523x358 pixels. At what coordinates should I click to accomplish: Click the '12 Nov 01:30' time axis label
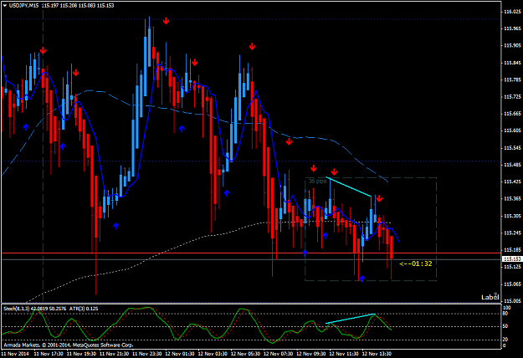click(179, 354)
